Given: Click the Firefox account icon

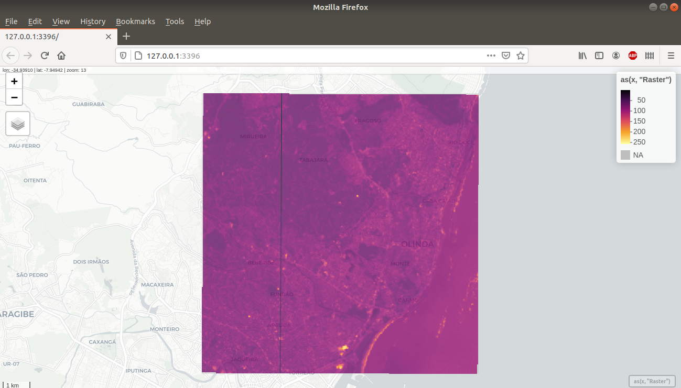Looking at the screenshot, I should [x=616, y=55].
